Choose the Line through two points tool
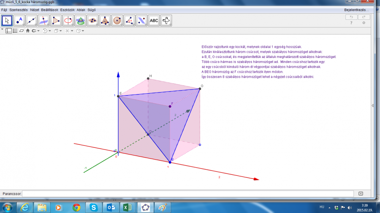 [x=32, y=20]
